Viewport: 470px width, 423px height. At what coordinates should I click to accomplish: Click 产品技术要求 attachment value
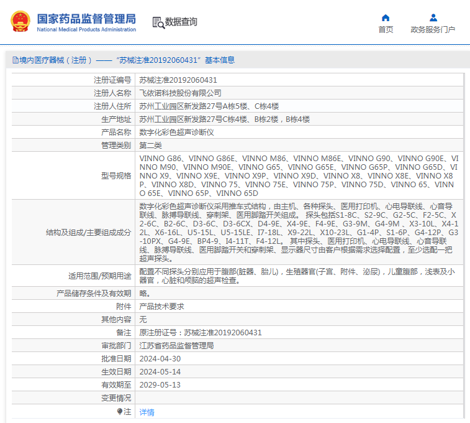tap(161, 307)
